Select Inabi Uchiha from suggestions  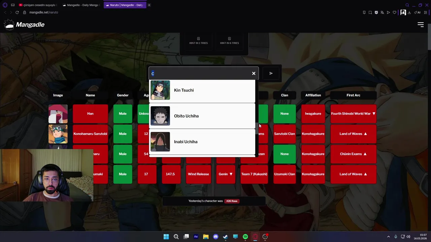[x=202, y=142]
